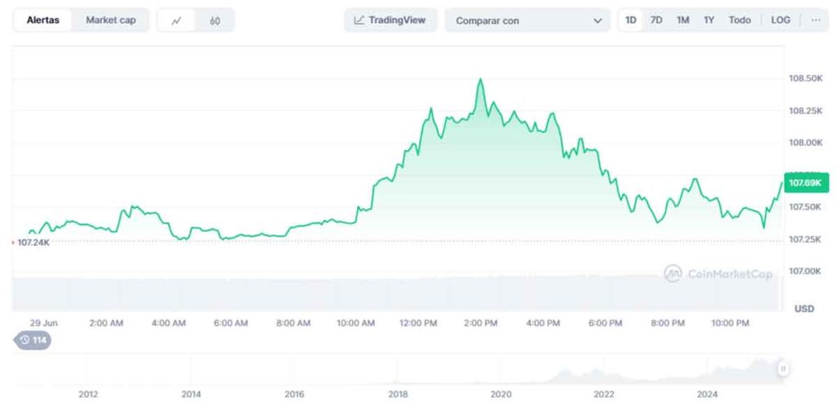Click the USD currency label

804,308
